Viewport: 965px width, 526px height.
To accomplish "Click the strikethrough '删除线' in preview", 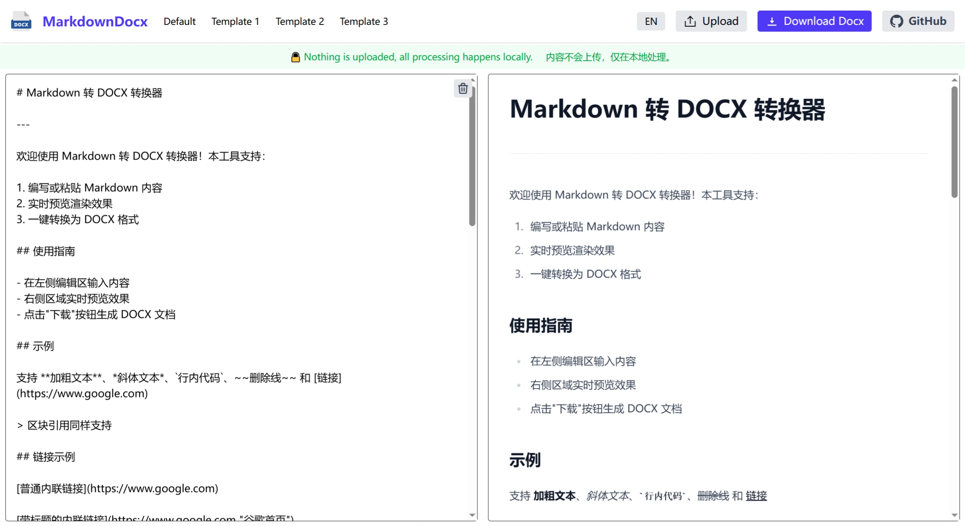I will tap(713, 495).
